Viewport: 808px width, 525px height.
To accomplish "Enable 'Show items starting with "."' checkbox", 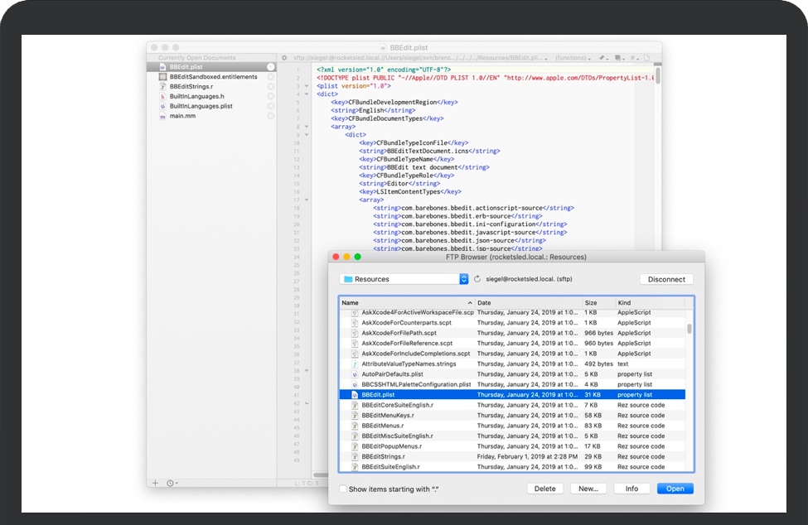I will [343, 489].
